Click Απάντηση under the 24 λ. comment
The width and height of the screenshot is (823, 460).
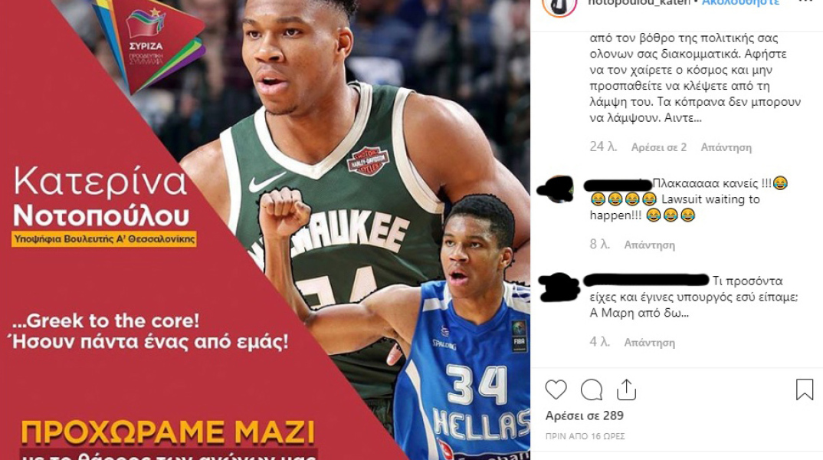[726, 147]
